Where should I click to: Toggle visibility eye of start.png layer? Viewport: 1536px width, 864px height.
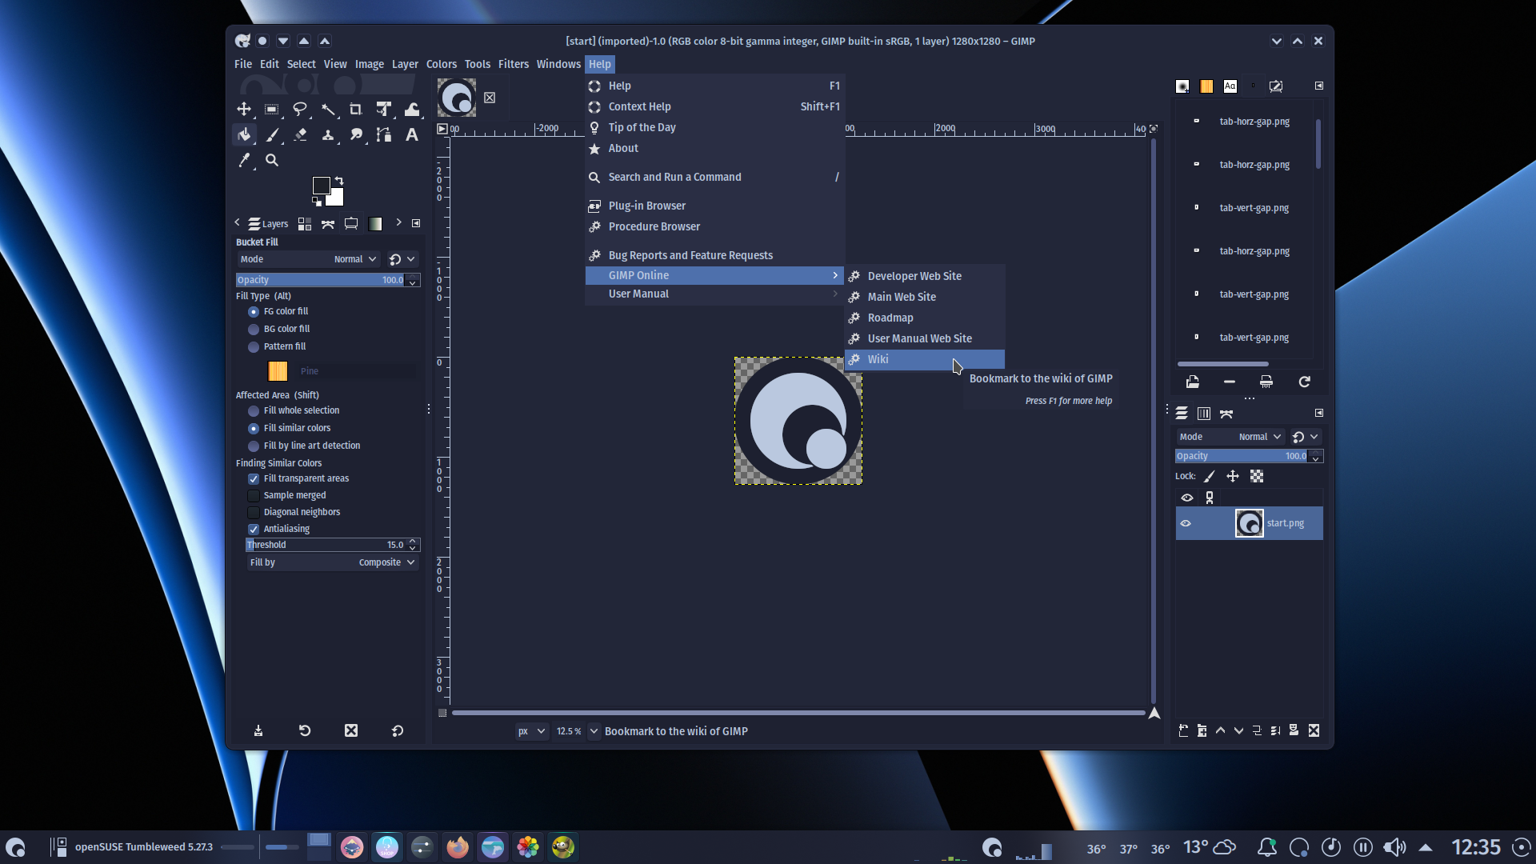coord(1186,523)
